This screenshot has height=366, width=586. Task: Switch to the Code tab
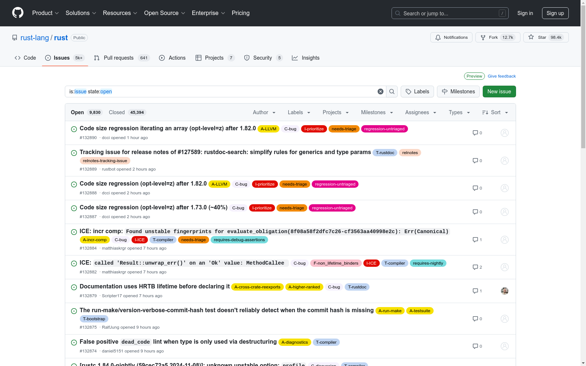click(x=25, y=58)
